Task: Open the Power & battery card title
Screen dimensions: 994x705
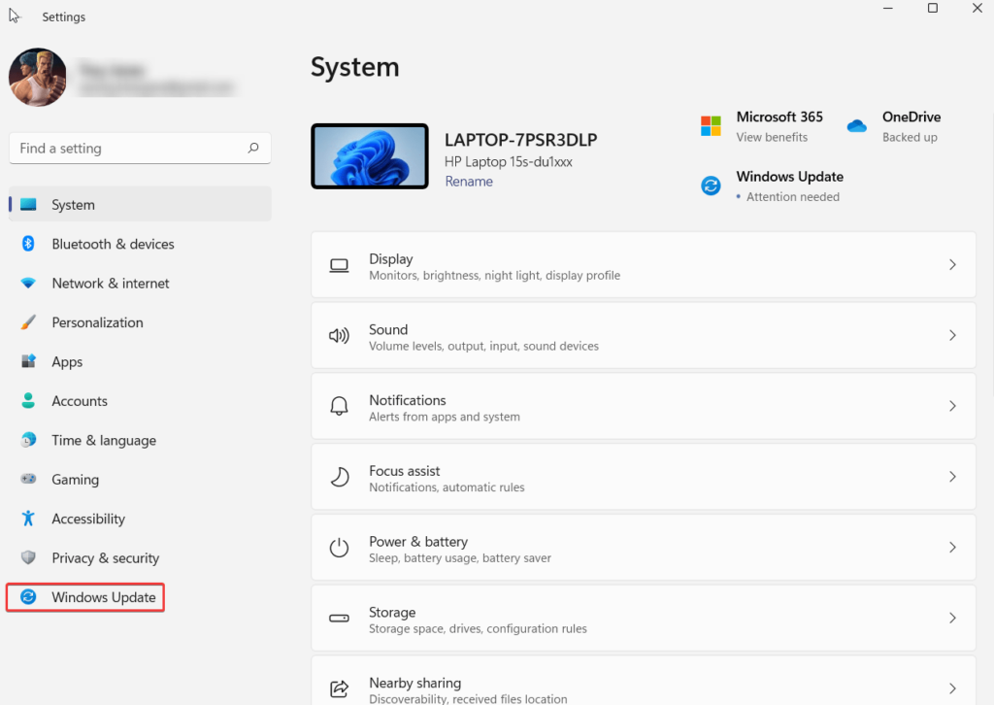Action: (417, 542)
